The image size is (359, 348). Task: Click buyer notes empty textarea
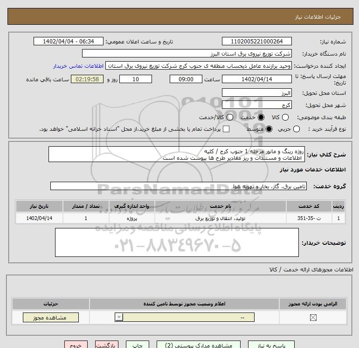coord(177,242)
